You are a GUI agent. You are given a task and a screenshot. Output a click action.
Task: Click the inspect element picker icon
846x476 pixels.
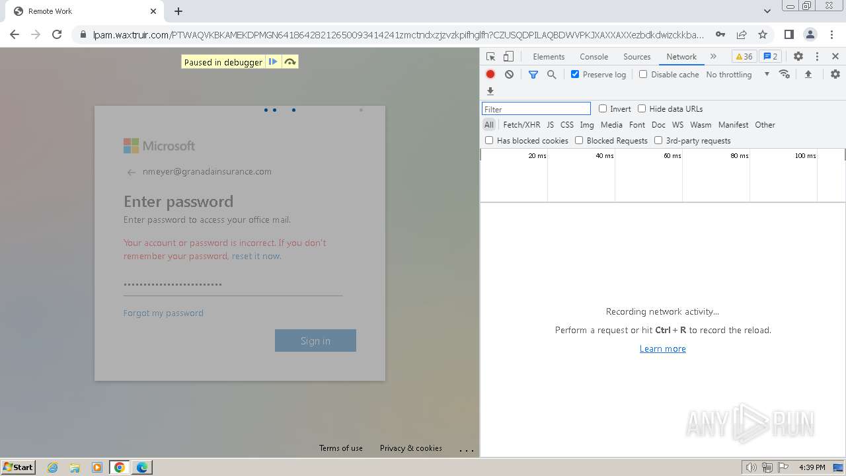point(490,57)
